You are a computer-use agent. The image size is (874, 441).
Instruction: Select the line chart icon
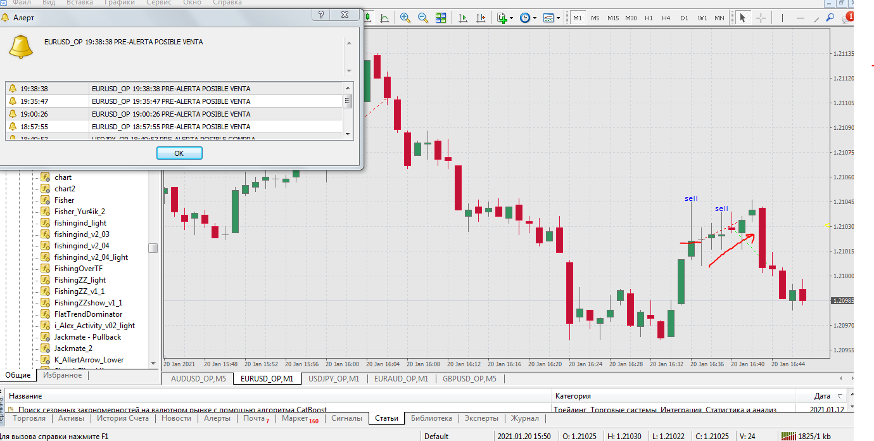click(x=384, y=18)
